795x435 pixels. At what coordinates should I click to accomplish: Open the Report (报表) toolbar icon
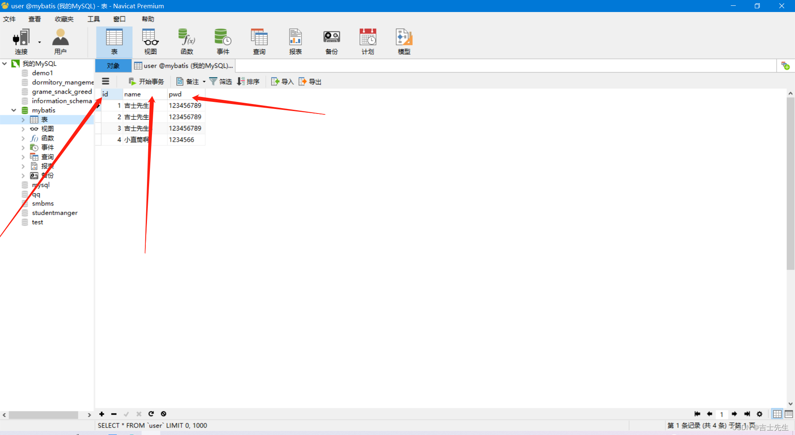[x=295, y=41]
